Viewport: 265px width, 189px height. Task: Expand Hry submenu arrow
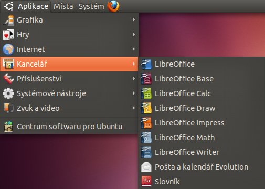pyautogui.click(x=134, y=35)
